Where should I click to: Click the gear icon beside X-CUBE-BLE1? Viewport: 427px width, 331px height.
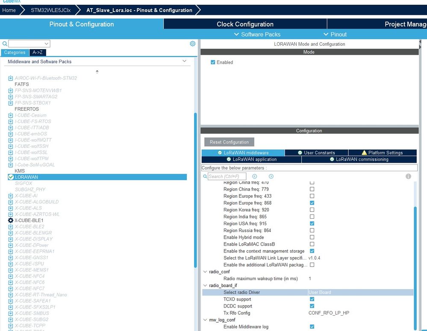(11, 220)
